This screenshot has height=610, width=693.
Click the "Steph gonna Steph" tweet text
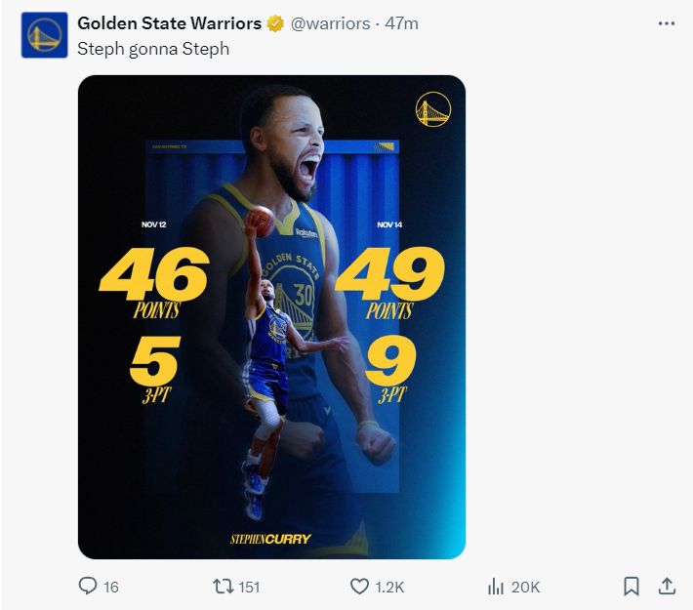coord(153,48)
